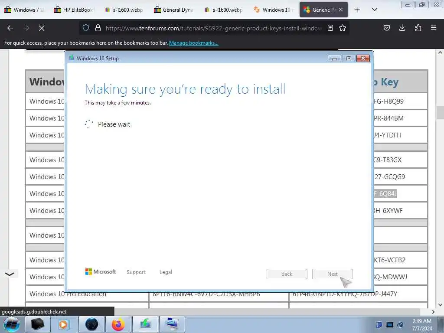The height and width of the screenshot is (333, 444).
Task: Open the Windows Start orb
Action: (x=12, y=324)
